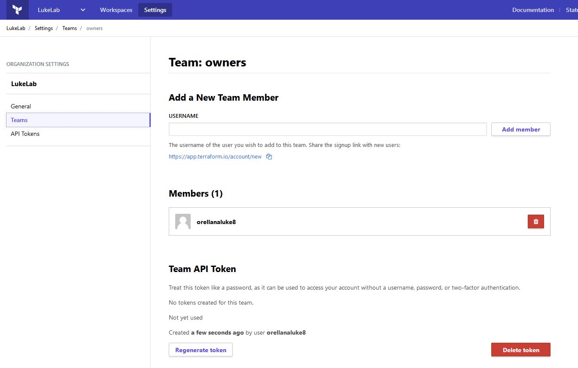Click the red Delete token button
578x368 pixels.
521,350
